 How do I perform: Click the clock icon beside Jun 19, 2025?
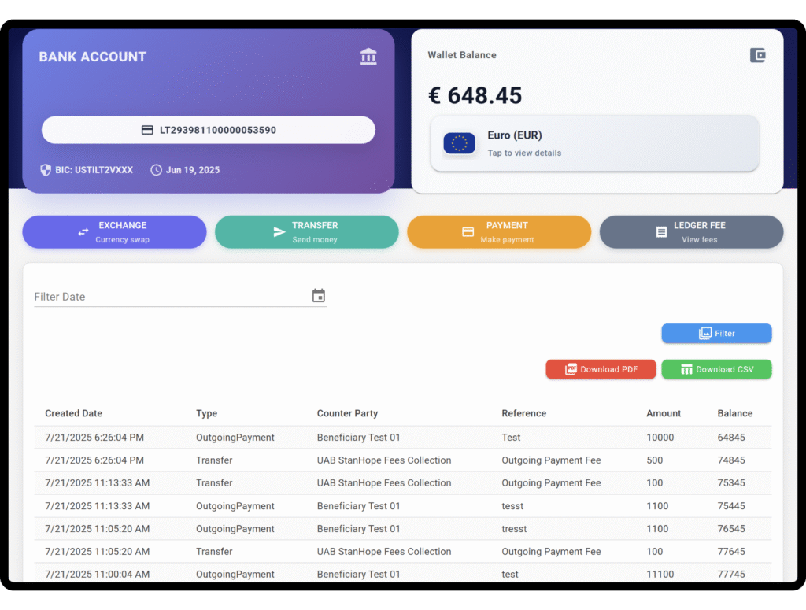click(156, 170)
